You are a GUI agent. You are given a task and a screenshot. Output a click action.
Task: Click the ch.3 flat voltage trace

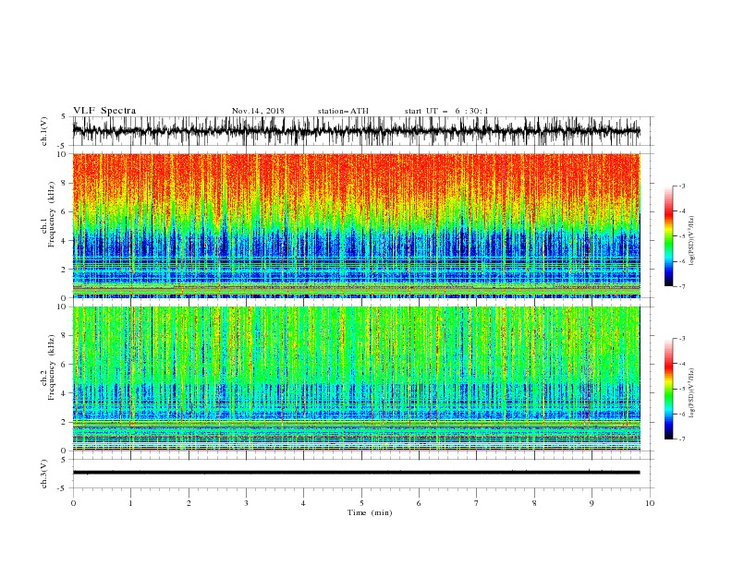(x=356, y=473)
